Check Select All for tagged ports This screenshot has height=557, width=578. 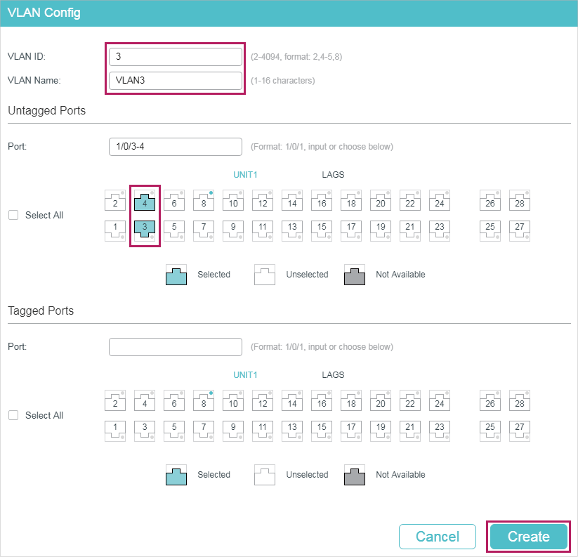point(13,415)
